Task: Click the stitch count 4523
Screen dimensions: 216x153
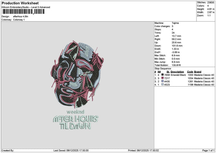Action: pyautogui.click(x=167, y=85)
